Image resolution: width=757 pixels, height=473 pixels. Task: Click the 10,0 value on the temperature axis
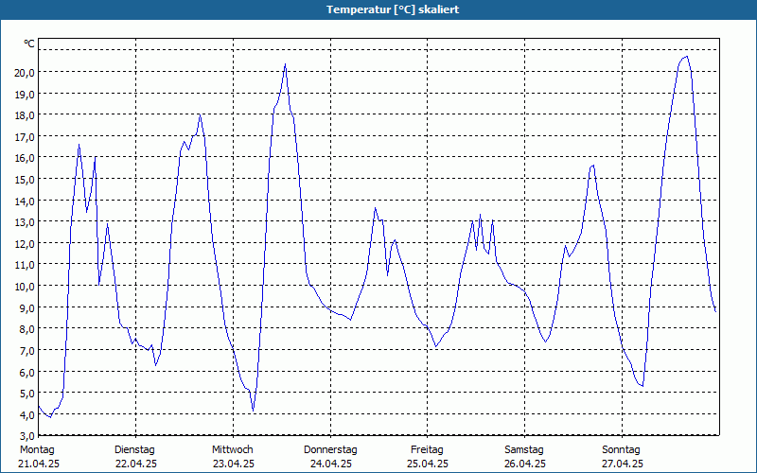tap(25, 287)
